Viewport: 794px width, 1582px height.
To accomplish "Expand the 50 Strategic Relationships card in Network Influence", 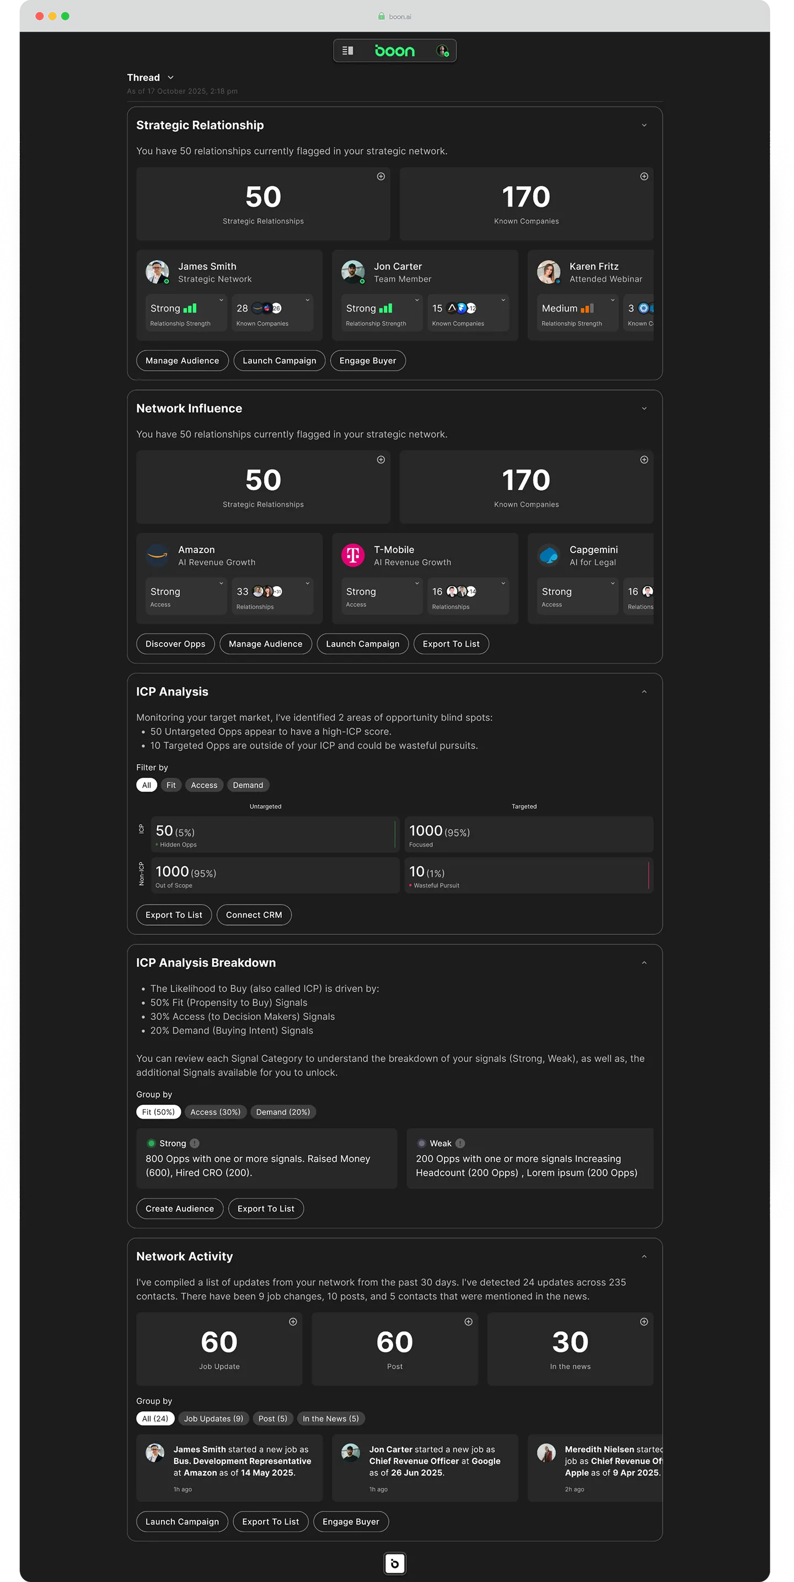I will [x=380, y=459].
